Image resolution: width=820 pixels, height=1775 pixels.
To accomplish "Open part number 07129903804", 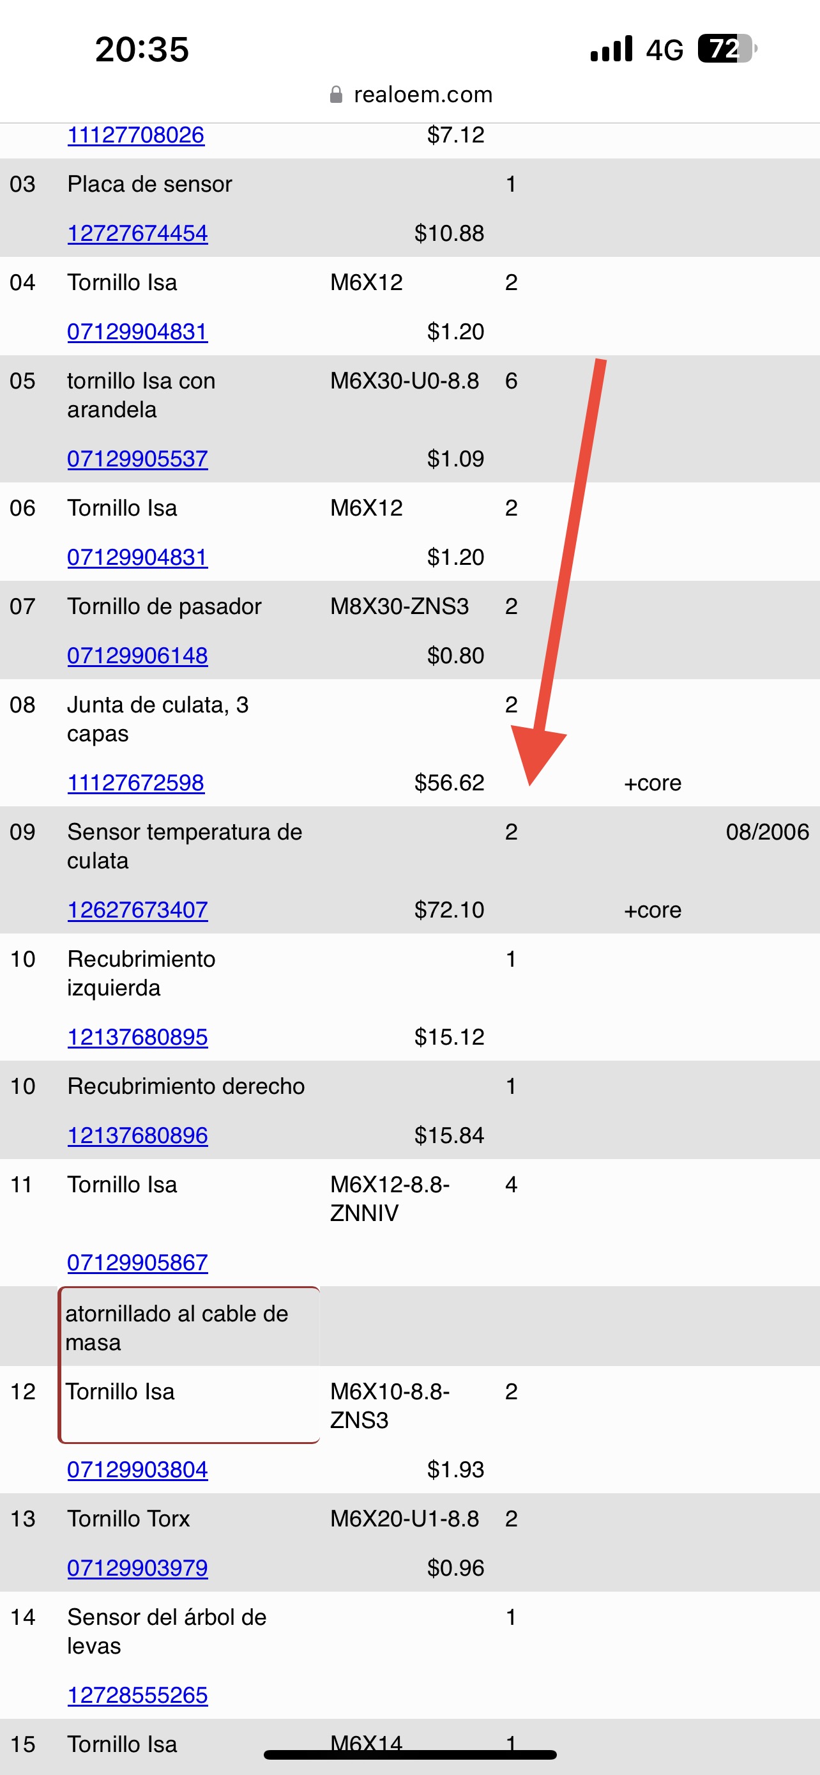I will [137, 1470].
